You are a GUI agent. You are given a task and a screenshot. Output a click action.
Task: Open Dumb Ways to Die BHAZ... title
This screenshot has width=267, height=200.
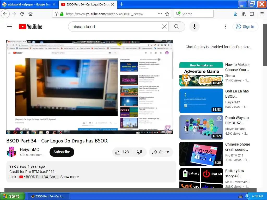[237, 120]
